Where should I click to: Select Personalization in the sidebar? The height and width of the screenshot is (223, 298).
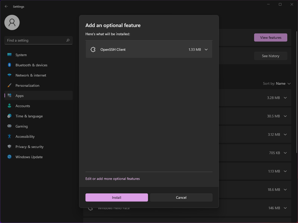point(38,85)
